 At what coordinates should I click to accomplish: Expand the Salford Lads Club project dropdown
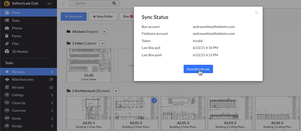coord(49,3)
